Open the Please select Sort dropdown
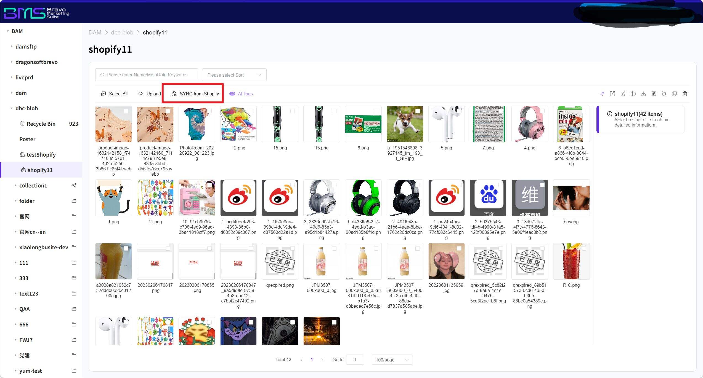This screenshot has width=703, height=378. tap(234, 75)
